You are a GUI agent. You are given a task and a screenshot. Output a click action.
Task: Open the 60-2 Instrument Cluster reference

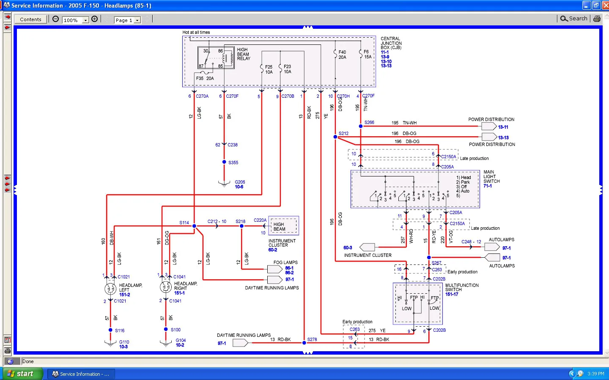coord(272,250)
